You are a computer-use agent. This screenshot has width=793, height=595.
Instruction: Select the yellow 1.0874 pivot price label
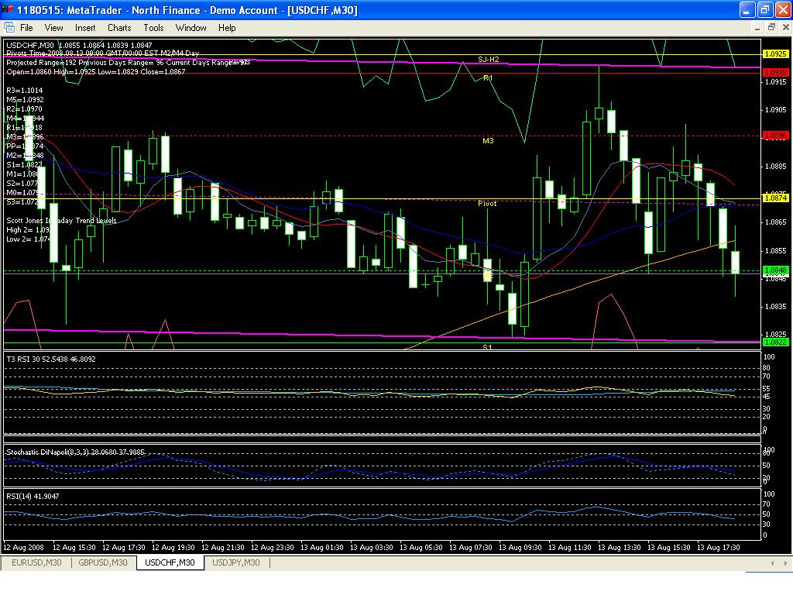pyautogui.click(x=775, y=198)
